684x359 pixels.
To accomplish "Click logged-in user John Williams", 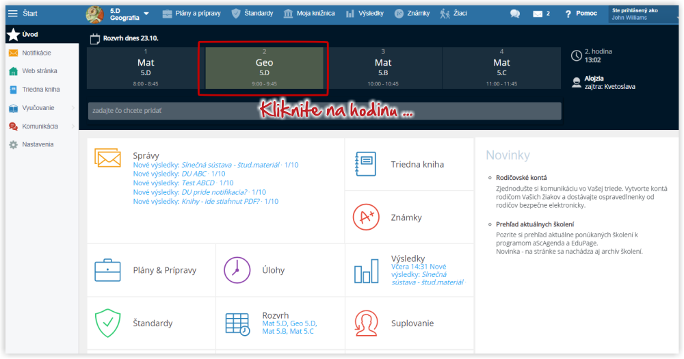I will tap(642, 14).
